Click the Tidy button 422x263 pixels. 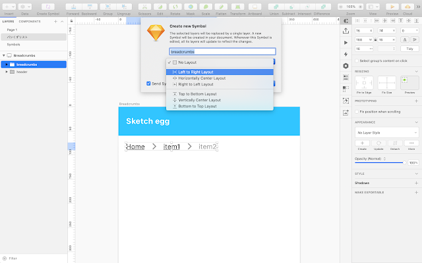click(x=409, y=49)
